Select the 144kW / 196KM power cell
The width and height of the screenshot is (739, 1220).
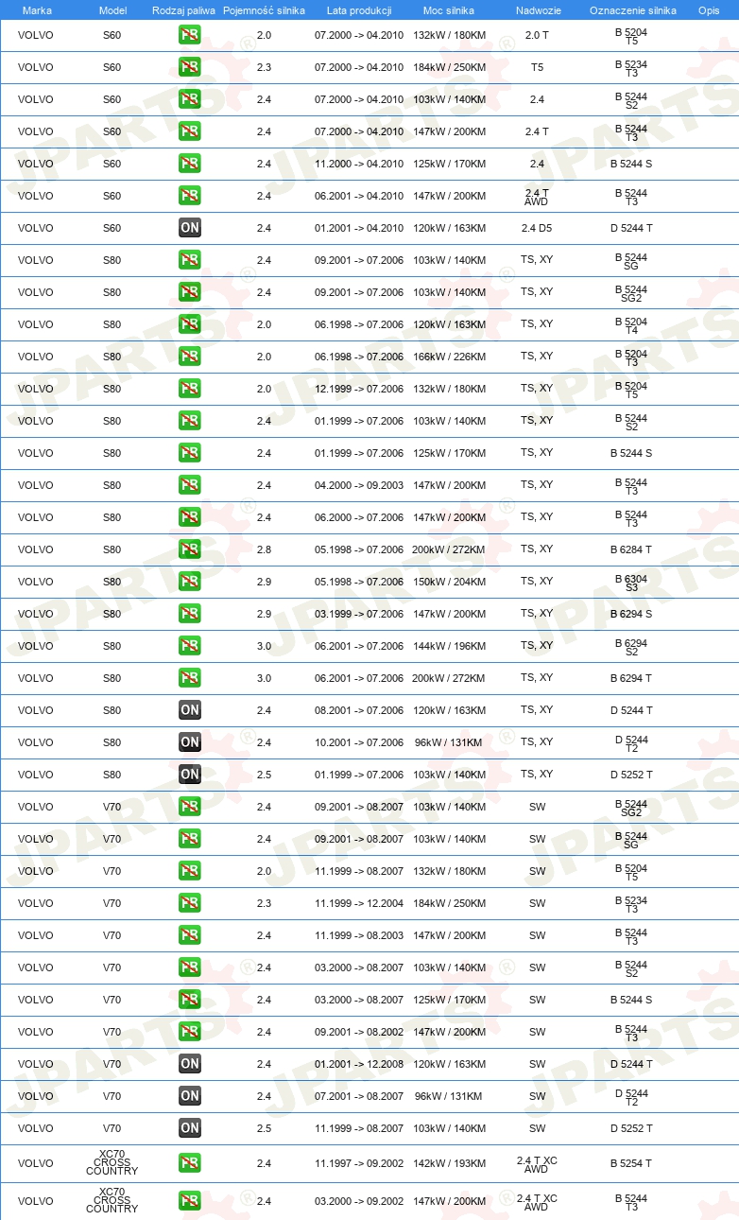coord(449,647)
